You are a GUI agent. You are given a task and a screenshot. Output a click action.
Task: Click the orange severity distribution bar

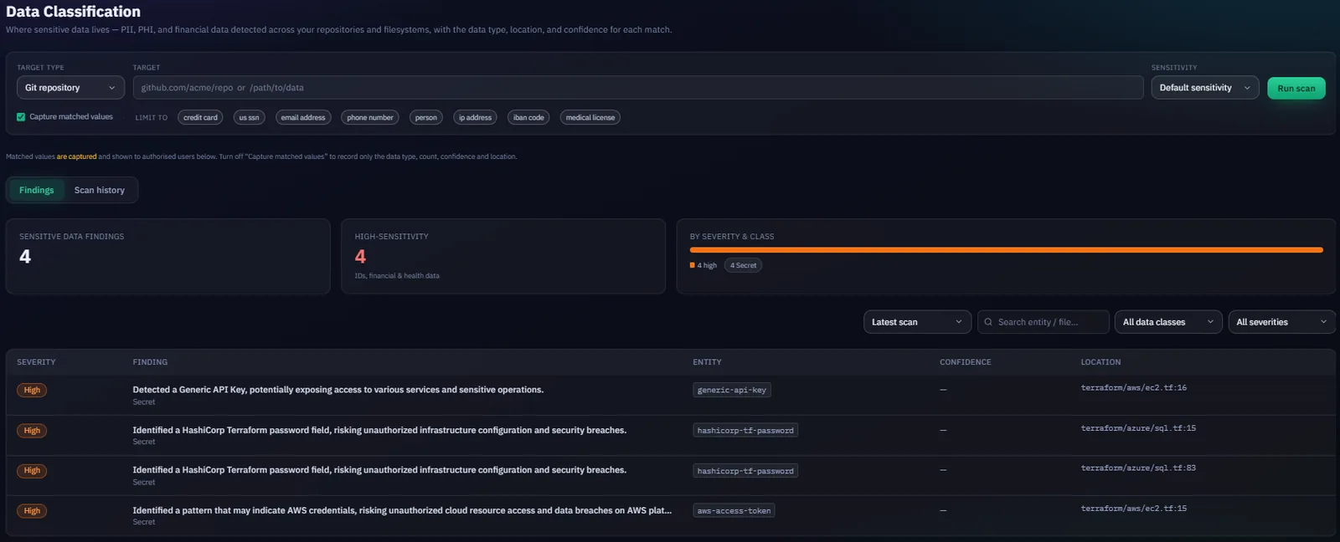[x=1006, y=250]
